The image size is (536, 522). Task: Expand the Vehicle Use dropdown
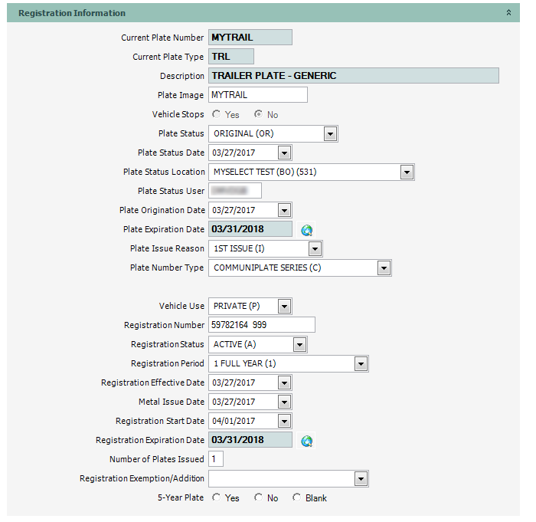[284, 307]
